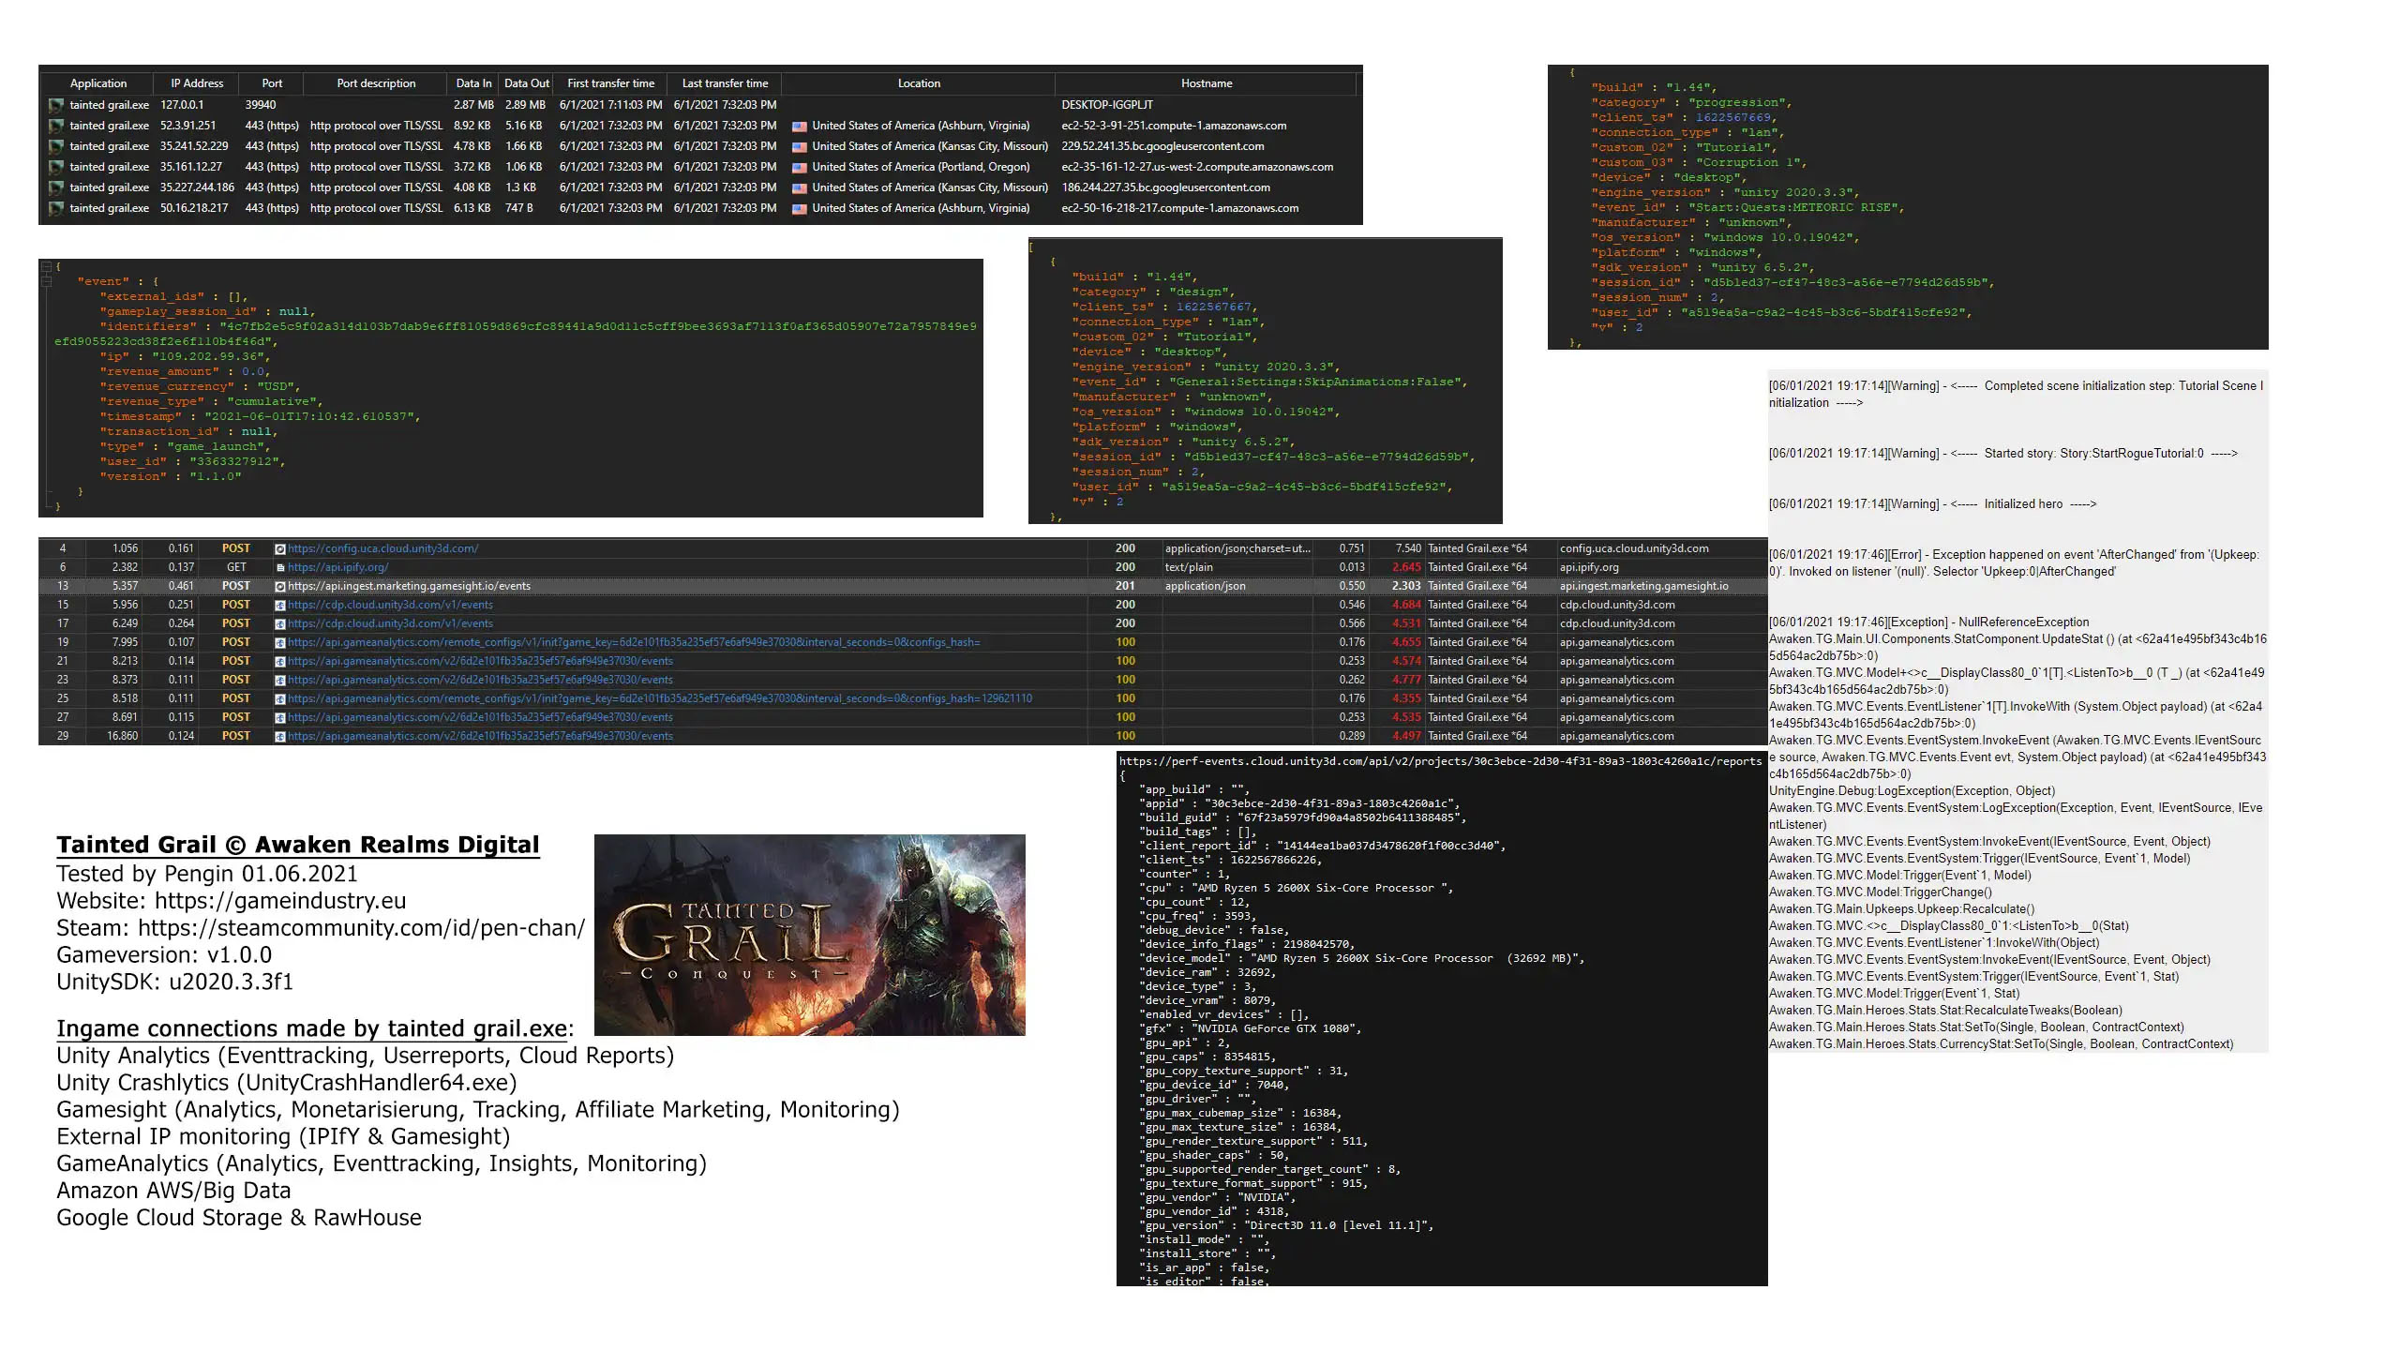Click the Tainted Grail Conquest banner image
2400x1350 pixels.
pyautogui.click(x=809, y=935)
